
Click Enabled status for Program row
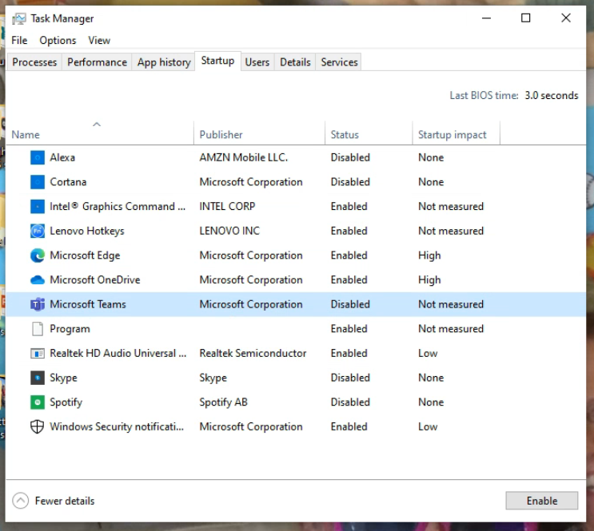(349, 328)
